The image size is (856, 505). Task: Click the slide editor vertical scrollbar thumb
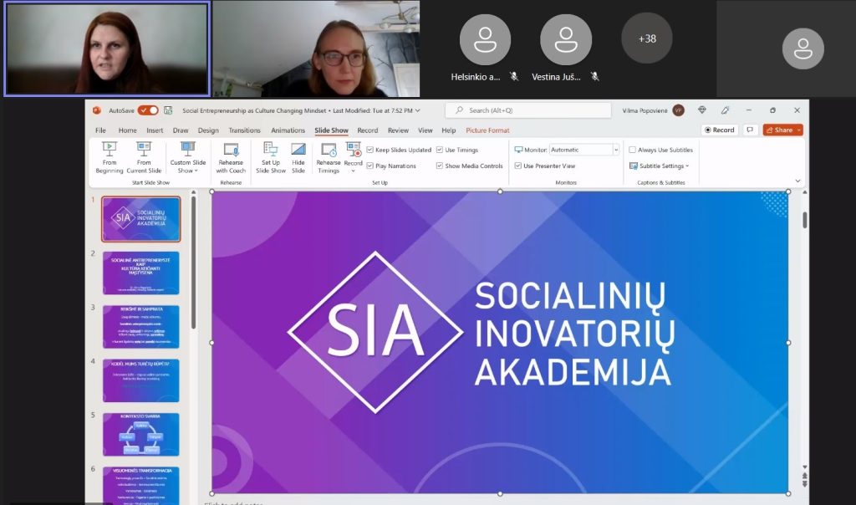(805, 220)
